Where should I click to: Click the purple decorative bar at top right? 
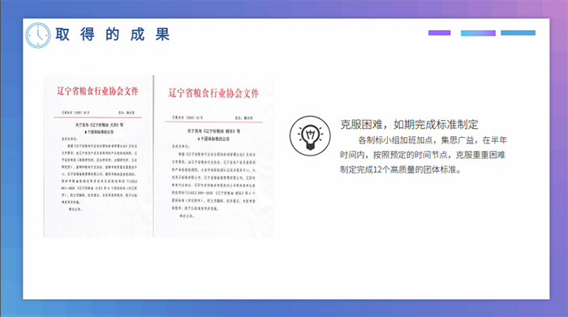pos(439,32)
